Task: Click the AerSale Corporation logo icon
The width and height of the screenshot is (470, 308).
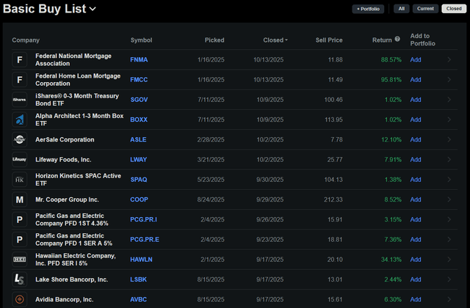Action: tap(20, 139)
